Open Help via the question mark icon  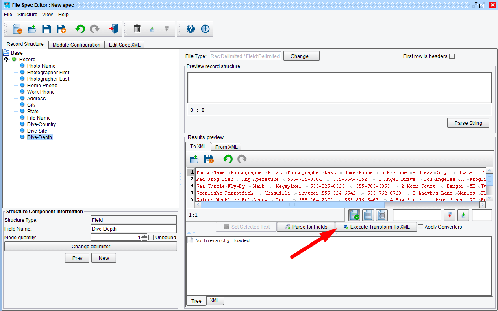click(190, 29)
